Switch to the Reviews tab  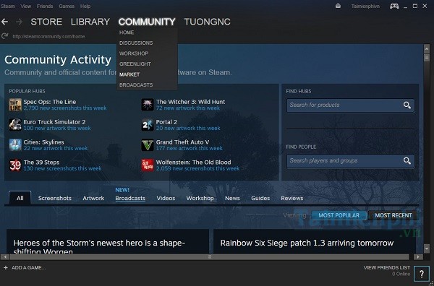click(292, 198)
